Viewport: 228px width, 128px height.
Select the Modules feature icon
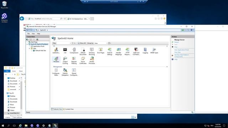click(x=56, y=60)
